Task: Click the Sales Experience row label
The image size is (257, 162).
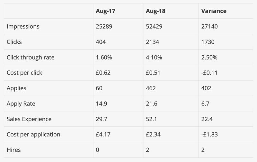Action: tap(29, 119)
